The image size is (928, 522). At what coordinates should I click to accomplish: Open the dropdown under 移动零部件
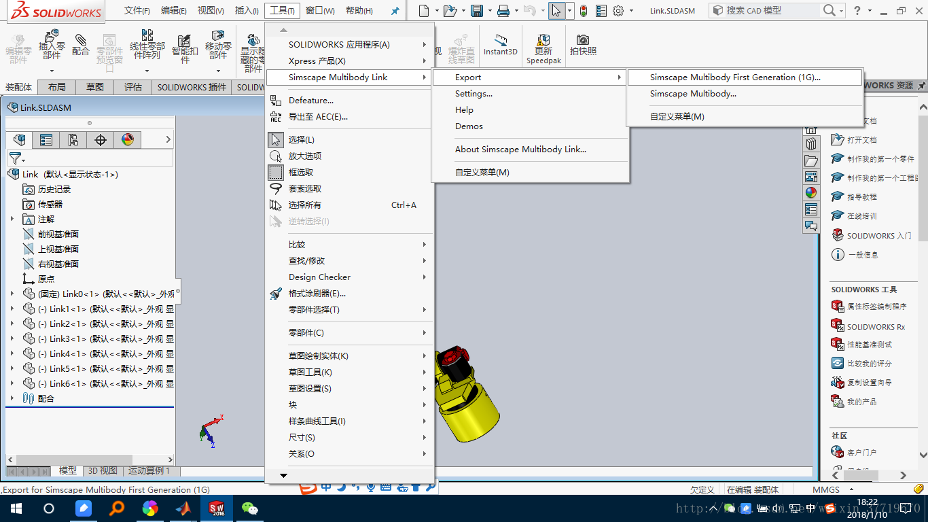pos(218,71)
